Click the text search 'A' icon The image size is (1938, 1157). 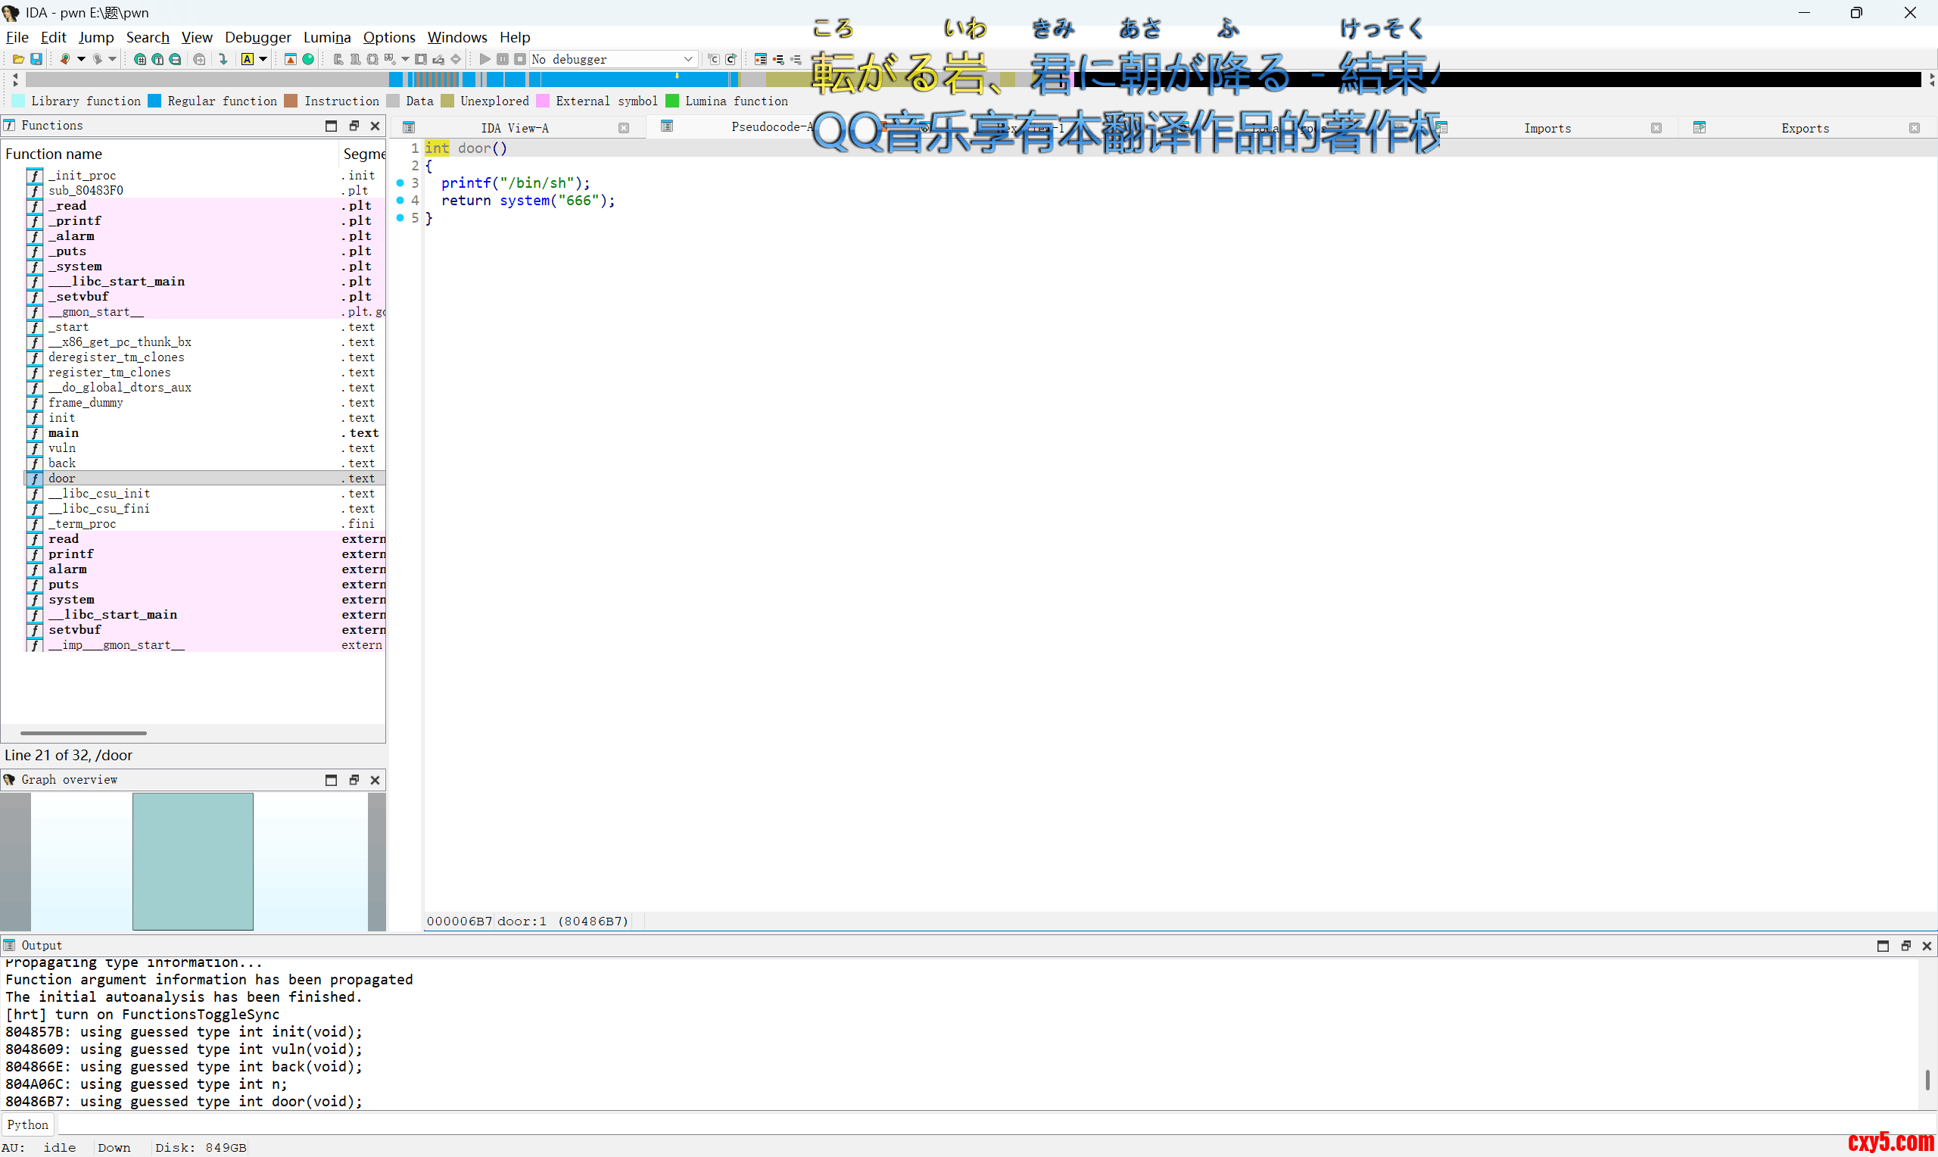pos(247,59)
